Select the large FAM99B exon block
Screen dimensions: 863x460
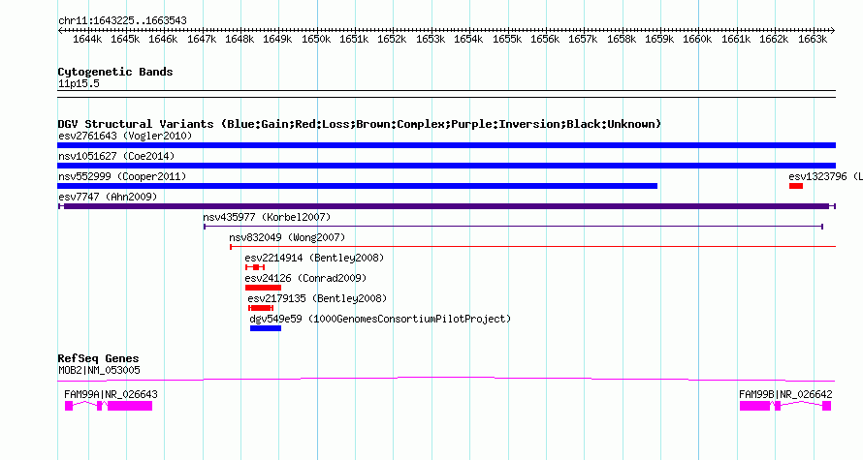tap(755, 406)
